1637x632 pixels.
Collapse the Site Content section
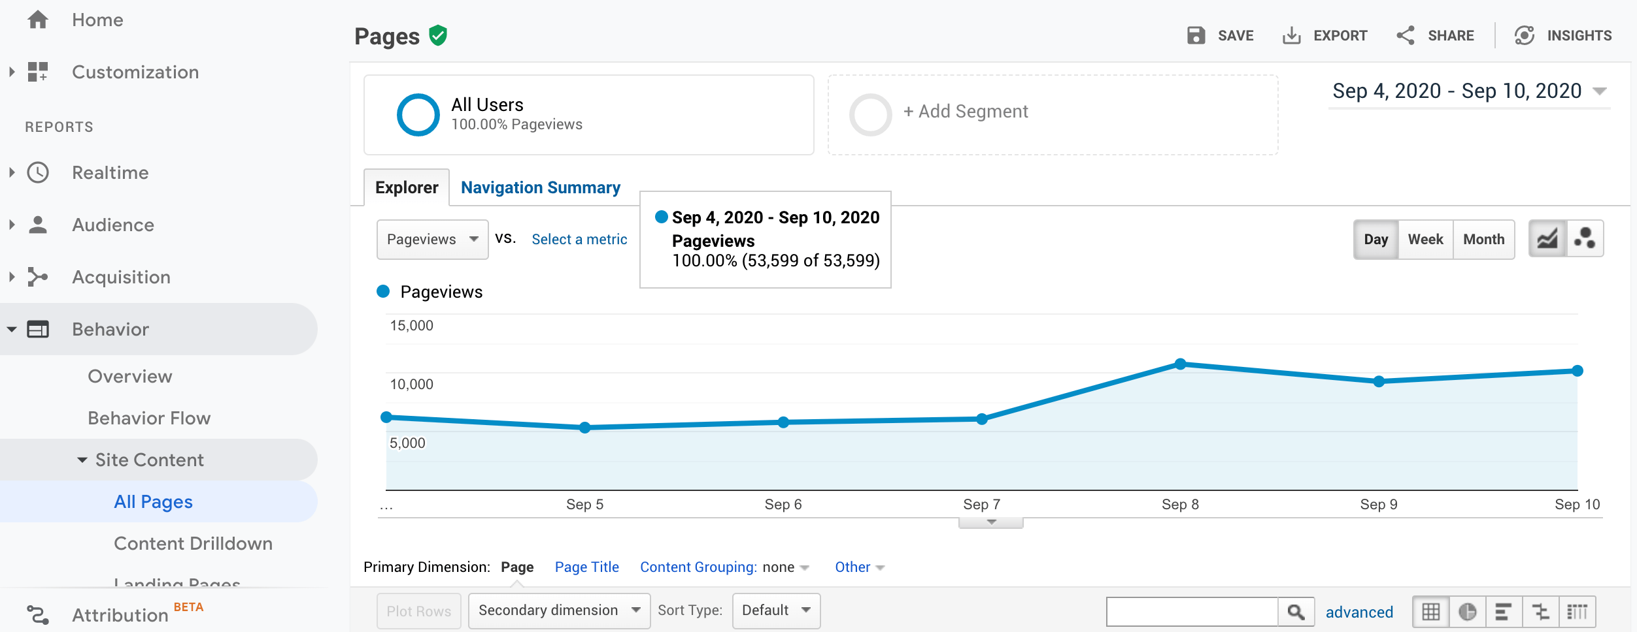click(82, 460)
